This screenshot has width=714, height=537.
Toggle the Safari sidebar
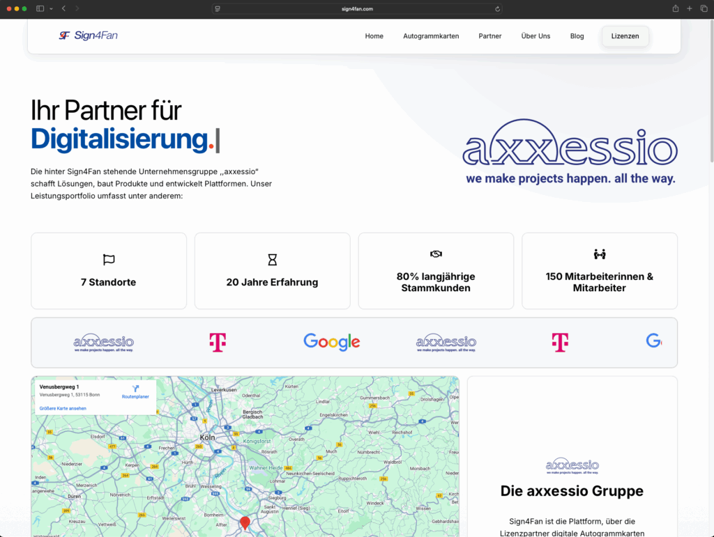[x=40, y=8]
